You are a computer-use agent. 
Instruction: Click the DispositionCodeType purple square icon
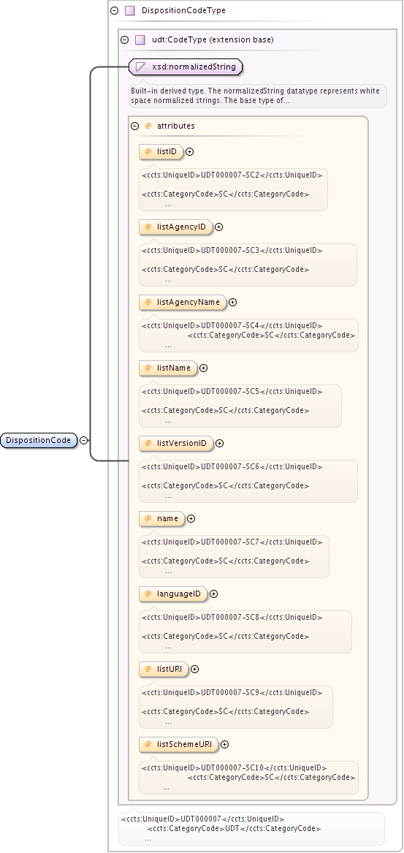click(x=130, y=10)
